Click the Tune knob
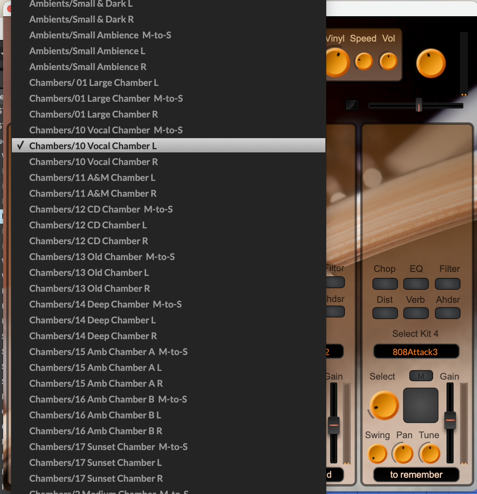 coord(430,454)
